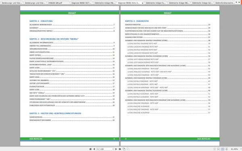Open the page number dropdown

tap(113, 149)
